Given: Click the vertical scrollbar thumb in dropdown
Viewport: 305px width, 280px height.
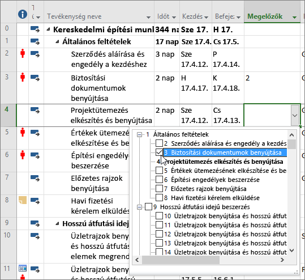Looking at the screenshot, I should pyautogui.click(x=291, y=144).
